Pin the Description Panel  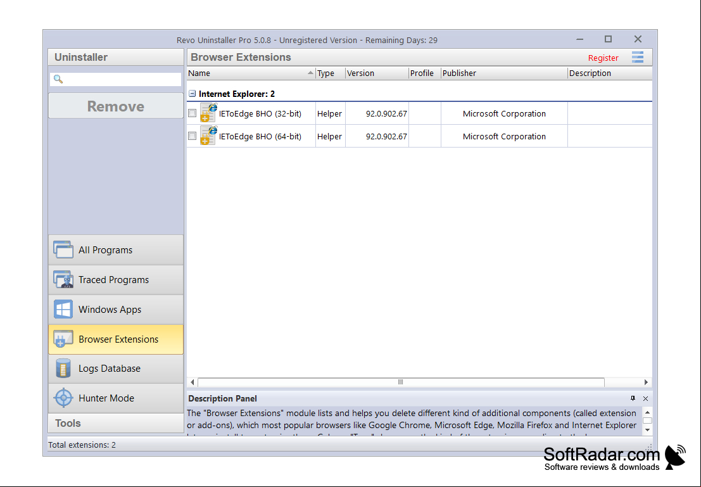pyautogui.click(x=633, y=398)
